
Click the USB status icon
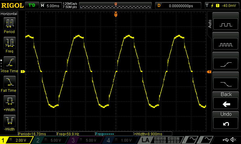point(226,140)
